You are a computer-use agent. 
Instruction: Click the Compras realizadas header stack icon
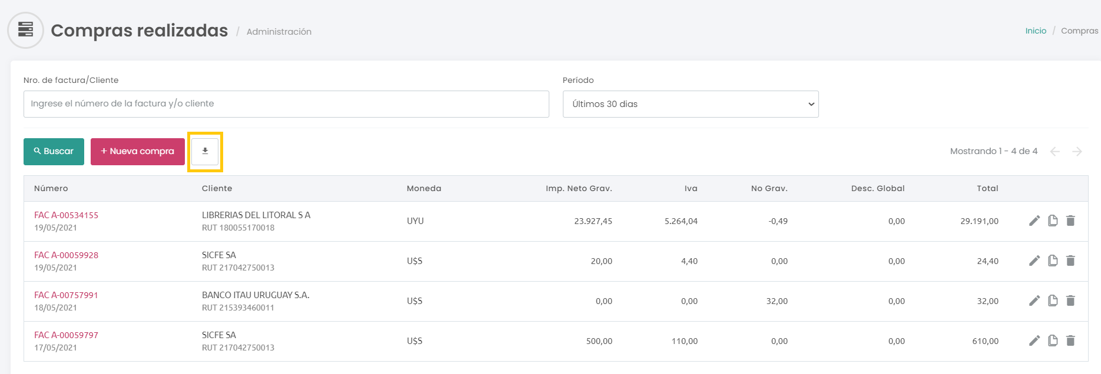click(25, 30)
